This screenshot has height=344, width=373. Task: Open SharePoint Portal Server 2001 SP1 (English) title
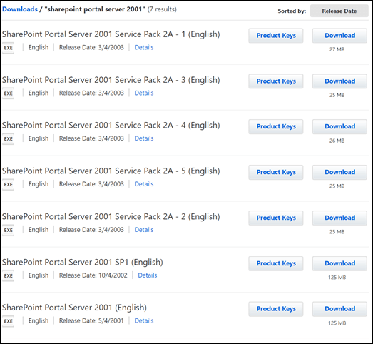[x=83, y=263]
